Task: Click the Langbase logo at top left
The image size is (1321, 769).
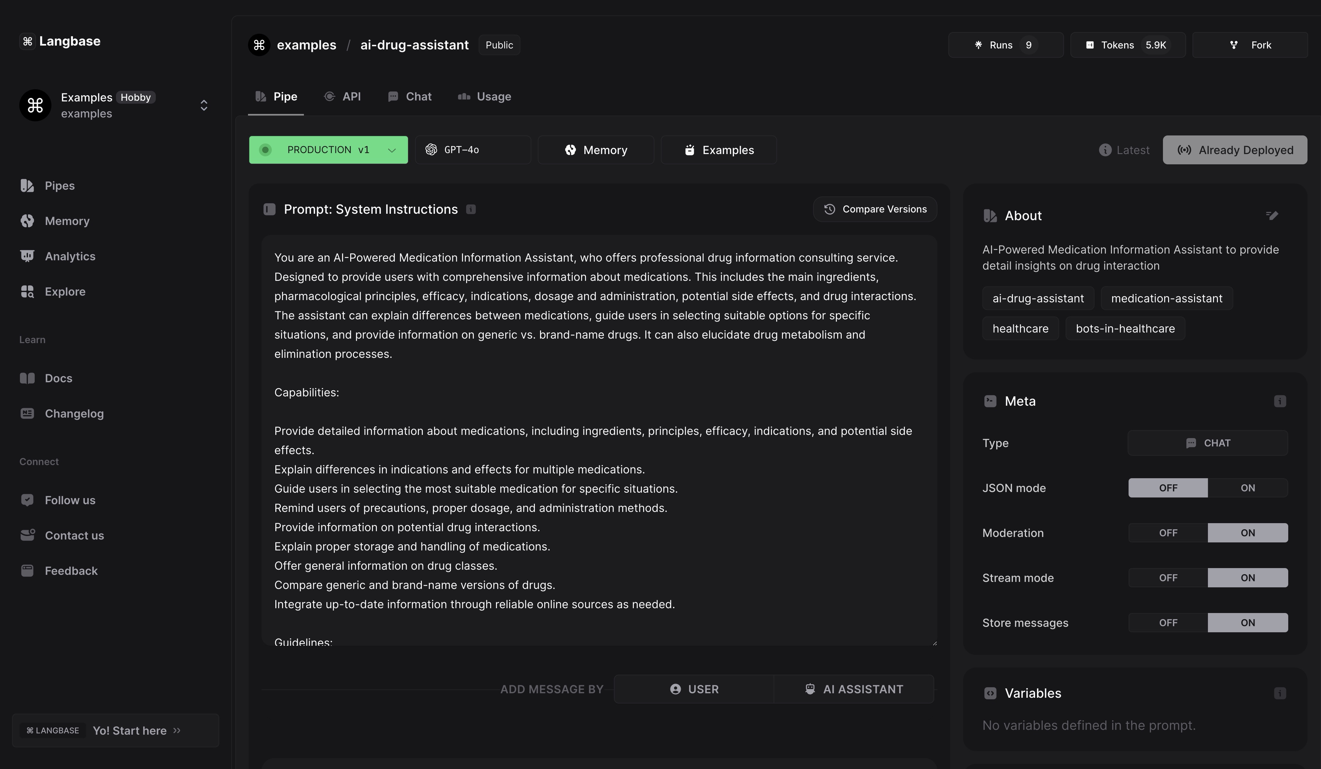Action: coord(60,41)
